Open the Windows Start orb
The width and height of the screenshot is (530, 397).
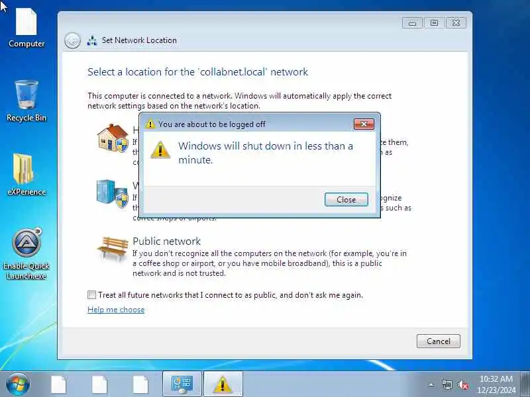coord(18,384)
